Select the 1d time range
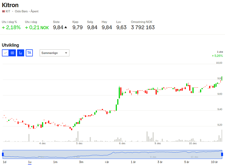 [x=5, y=162]
